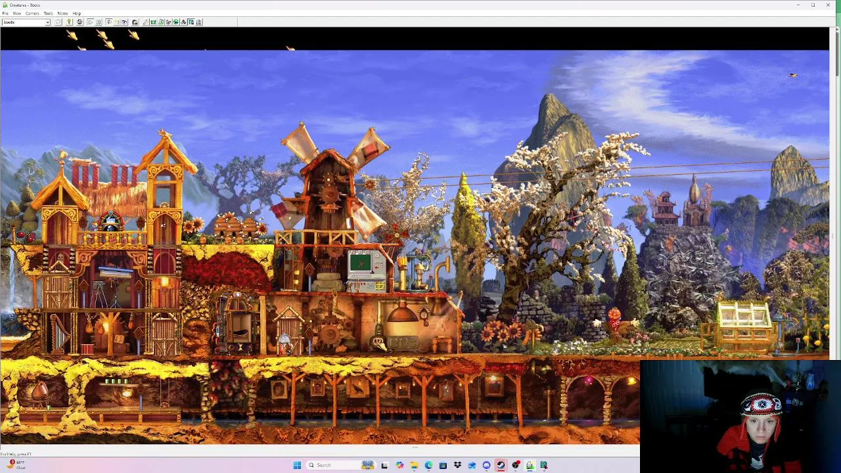Image resolution: width=841 pixels, height=473 pixels.
Task: Click the highlighted document toolbar icon
Action: 191,22
